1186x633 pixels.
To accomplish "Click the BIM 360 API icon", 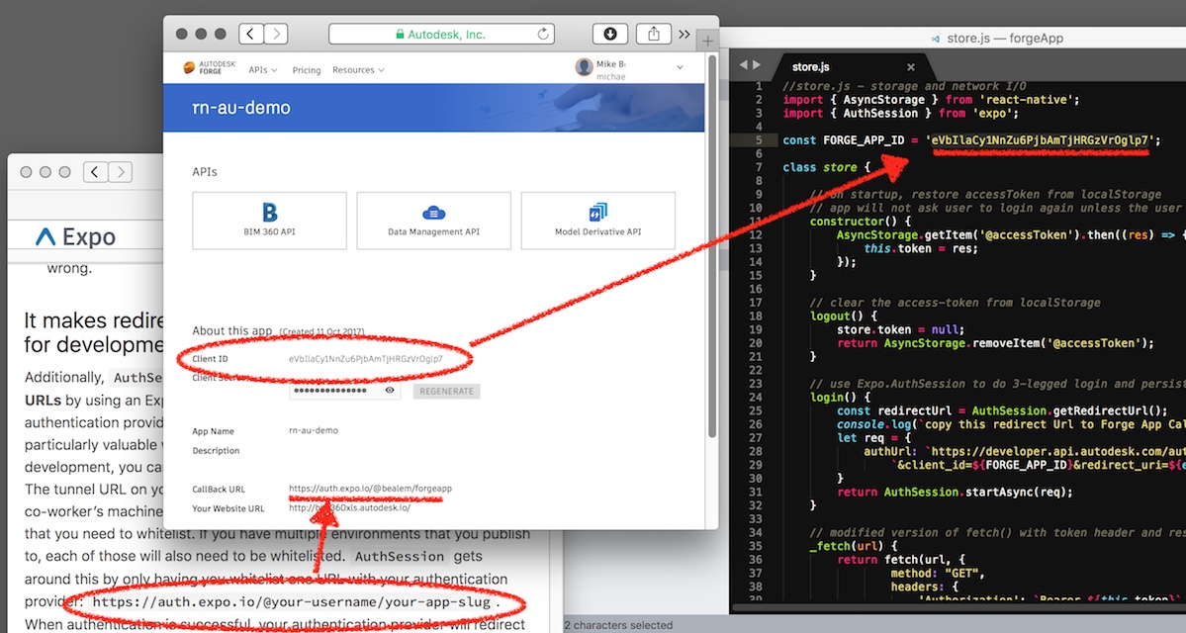I will tap(269, 212).
